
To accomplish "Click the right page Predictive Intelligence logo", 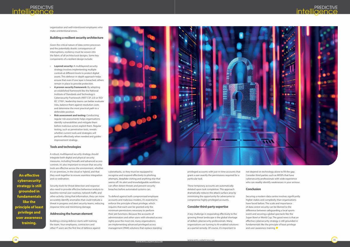I will (317, 10).
